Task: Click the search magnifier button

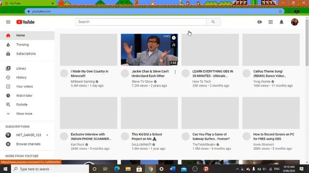Action: (213, 22)
